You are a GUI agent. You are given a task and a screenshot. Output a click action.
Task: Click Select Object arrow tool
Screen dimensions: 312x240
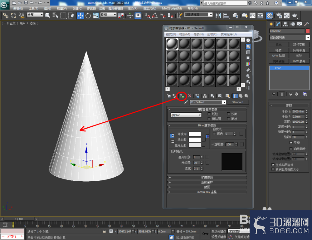click(47, 16)
